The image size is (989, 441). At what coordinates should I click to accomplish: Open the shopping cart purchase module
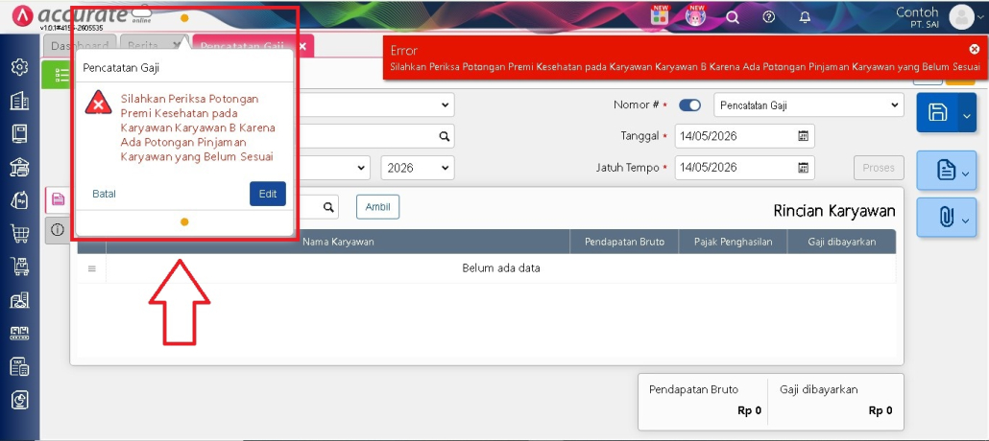(19, 234)
